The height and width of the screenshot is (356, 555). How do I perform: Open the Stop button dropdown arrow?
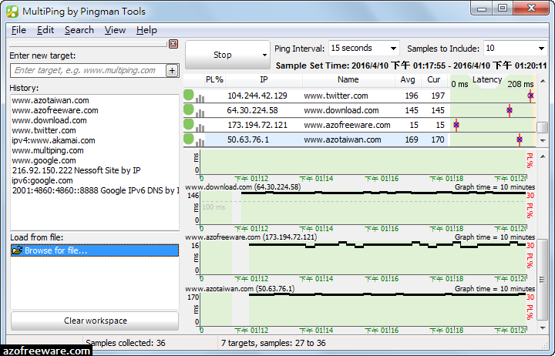point(264,55)
